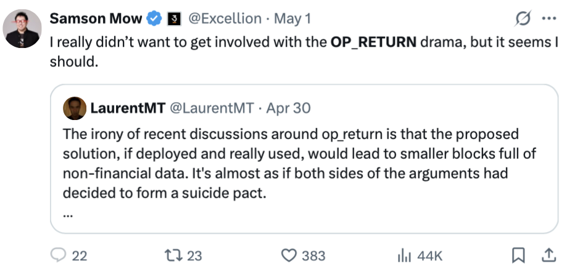This screenshot has height=269, width=572.
Task: Open LaurentMT's small avatar
Action: (x=74, y=108)
